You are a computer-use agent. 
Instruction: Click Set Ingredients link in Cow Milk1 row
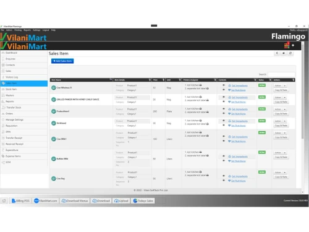[x=240, y=137]
